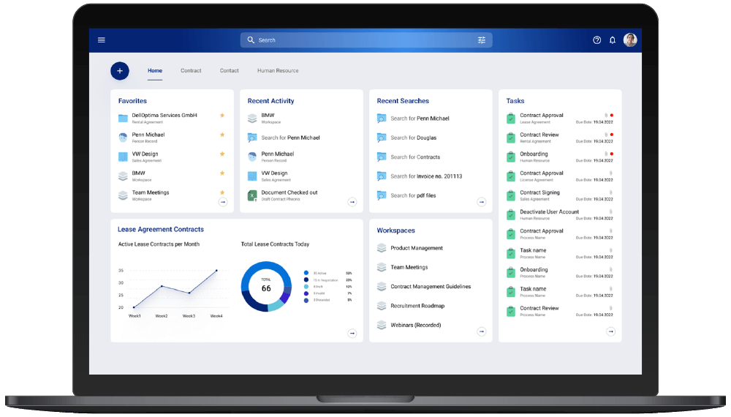731x417 pixels.
Task: Switch to the Home tab
Action: pos(155,71)
